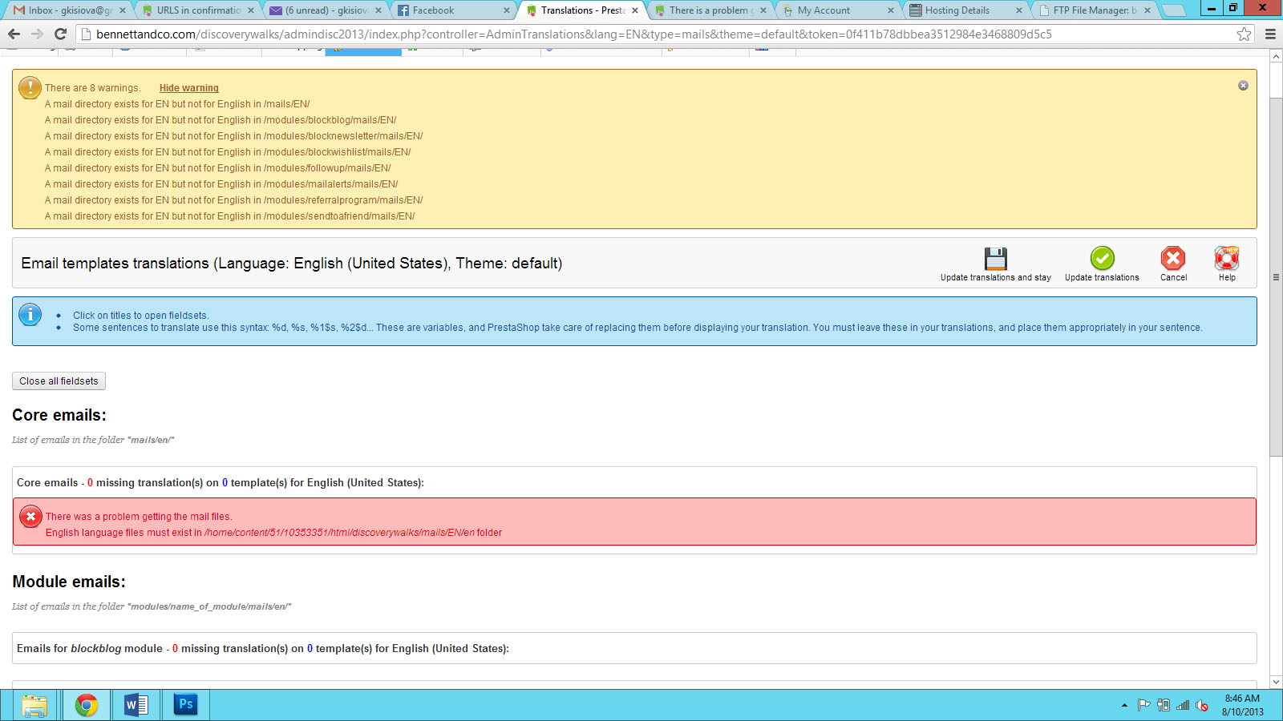Click the Update translations label
This screenshot has height=721, width=1283.
[x=1102, y=277]
